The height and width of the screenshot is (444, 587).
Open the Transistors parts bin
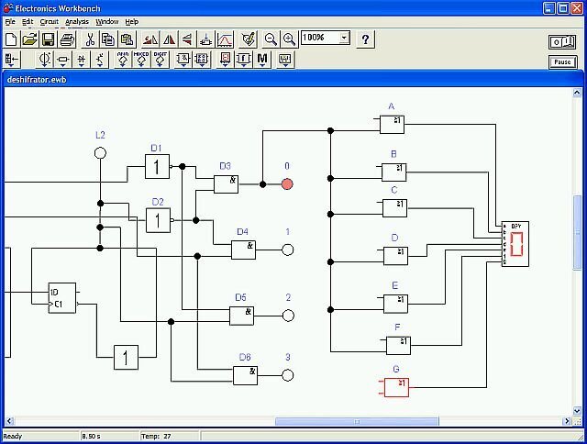click(x=100, y=60)
